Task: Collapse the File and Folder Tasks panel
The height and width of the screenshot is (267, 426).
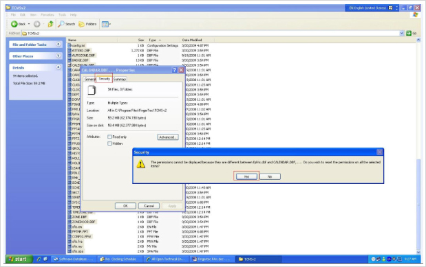Action: 58,44
